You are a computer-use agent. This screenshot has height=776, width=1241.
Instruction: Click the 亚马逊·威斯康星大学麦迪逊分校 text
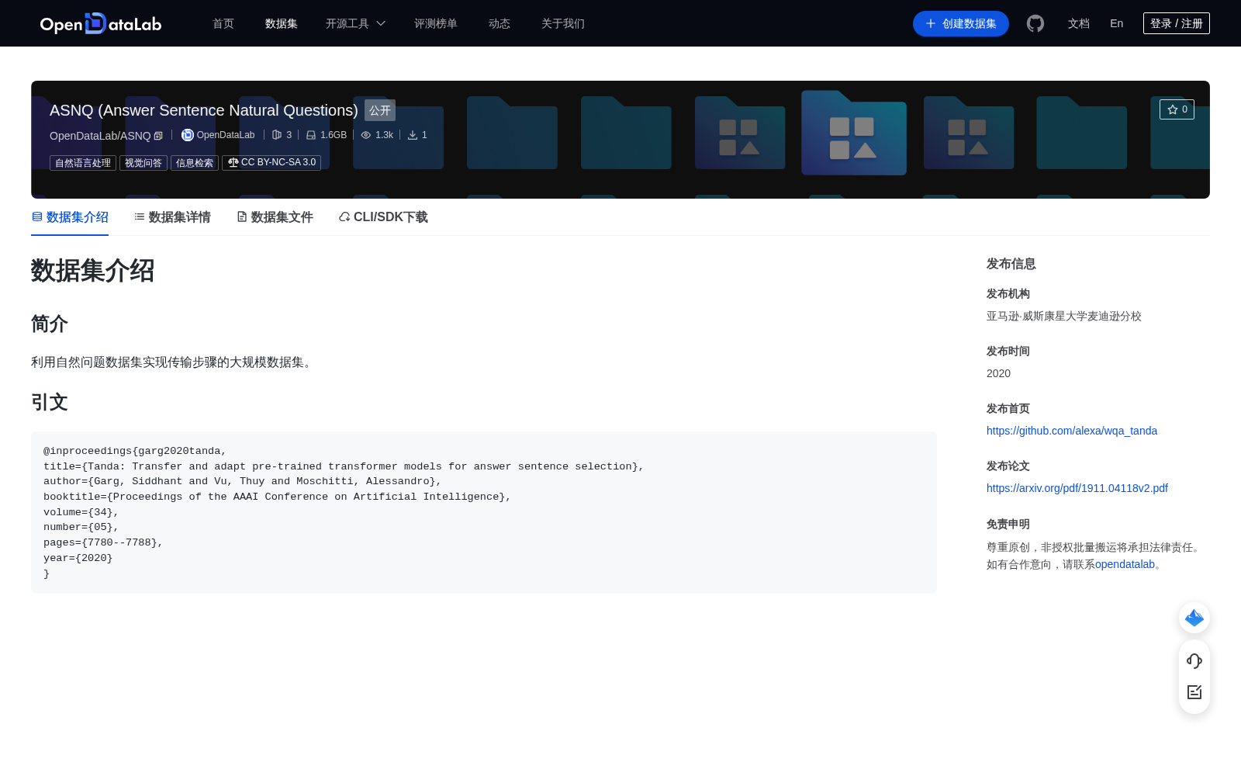(x=1064, y=316)
